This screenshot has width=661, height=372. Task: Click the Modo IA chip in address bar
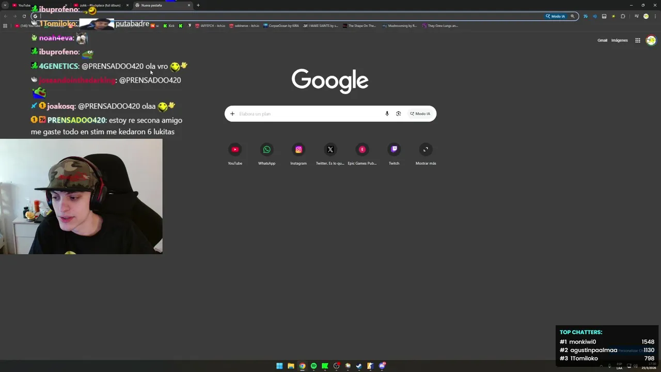pos(556,16)
